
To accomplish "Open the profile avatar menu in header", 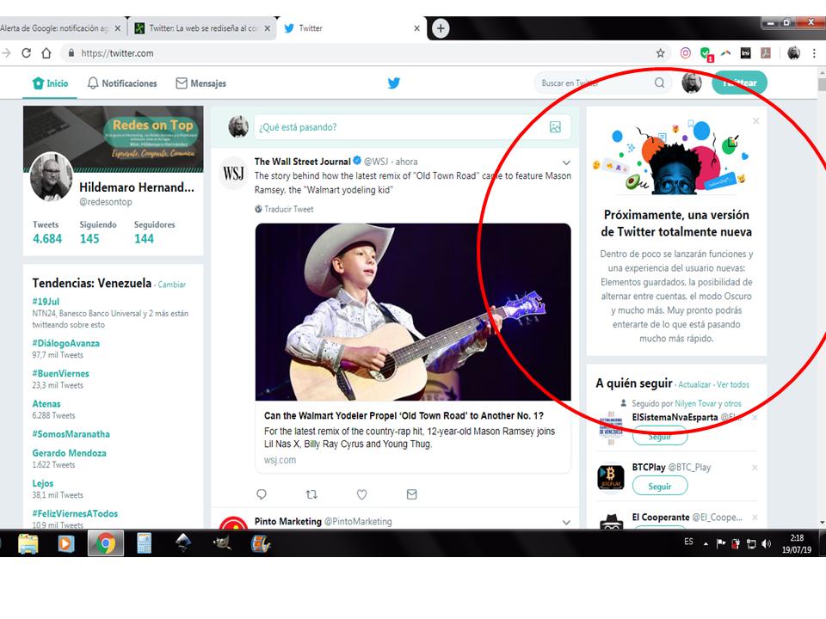I will (x=691, y=83).
